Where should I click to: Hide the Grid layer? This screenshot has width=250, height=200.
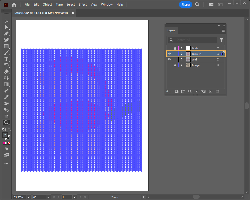pos(169,59)
